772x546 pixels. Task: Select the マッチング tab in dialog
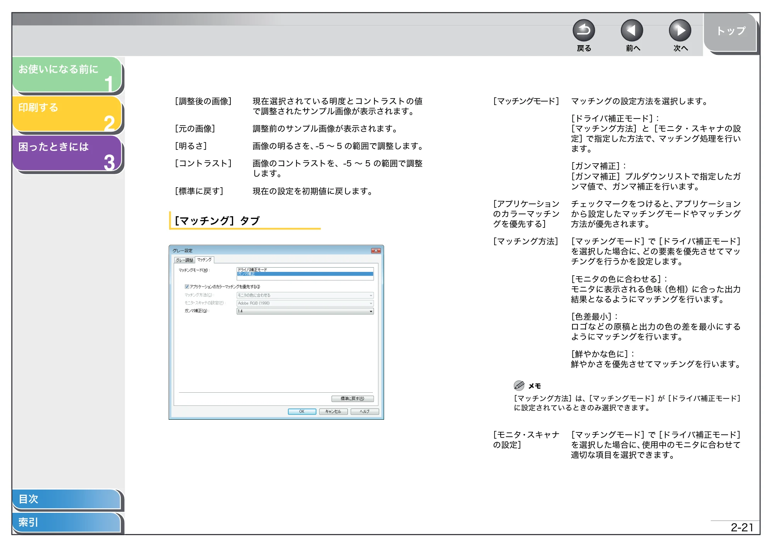click(x=205, y=259)
